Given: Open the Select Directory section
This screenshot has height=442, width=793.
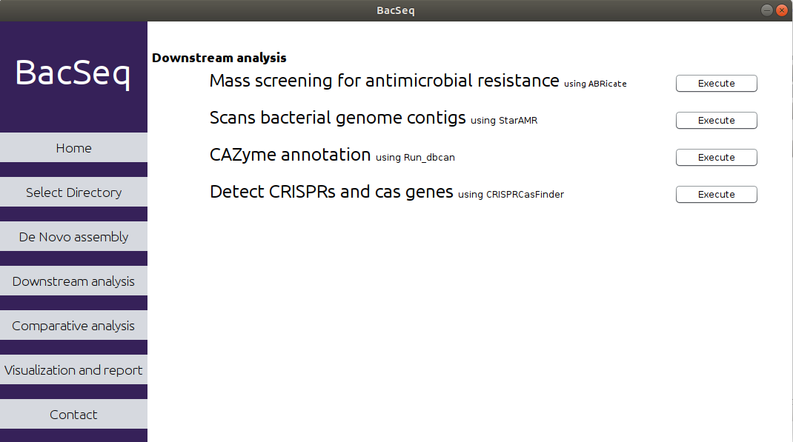Looking at the screenshot, I should pyautogui.click(x=74, y=192).
